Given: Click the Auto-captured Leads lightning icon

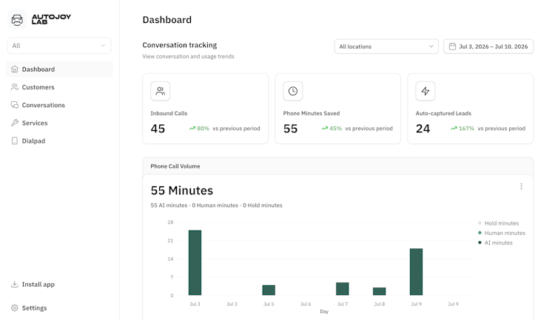Looking at the screenshot, I should pyautogui.click(x=425, y=91).
